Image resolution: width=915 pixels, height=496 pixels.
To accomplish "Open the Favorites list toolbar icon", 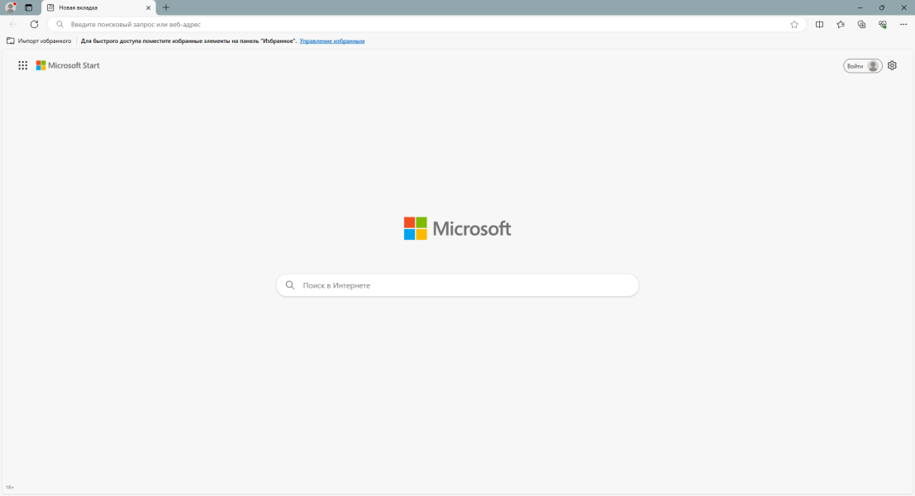I will click(841, 25).
